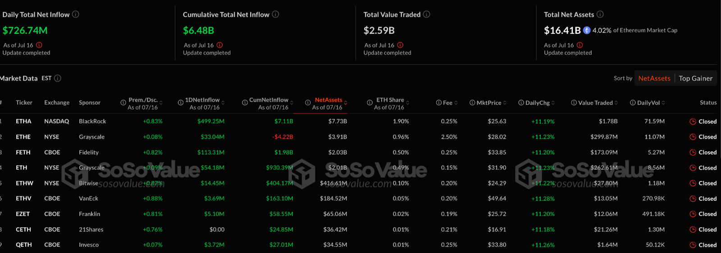Open the EZET ticker

point(23,214)
